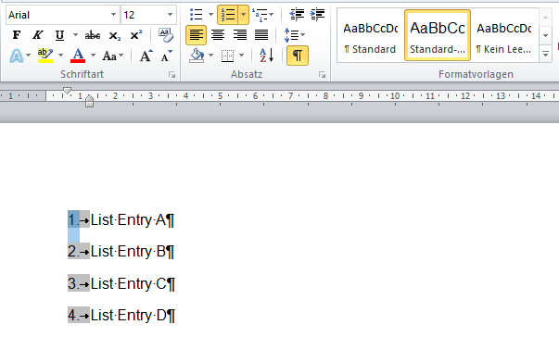Image resolution: width=559 pixels, height=337 pixels.
Task: Click the clear formatting eraser icon
Action: click(x=165, y=35)
